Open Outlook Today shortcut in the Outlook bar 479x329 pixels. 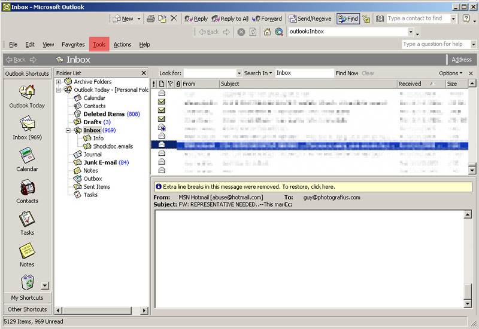tap(27, 92)
